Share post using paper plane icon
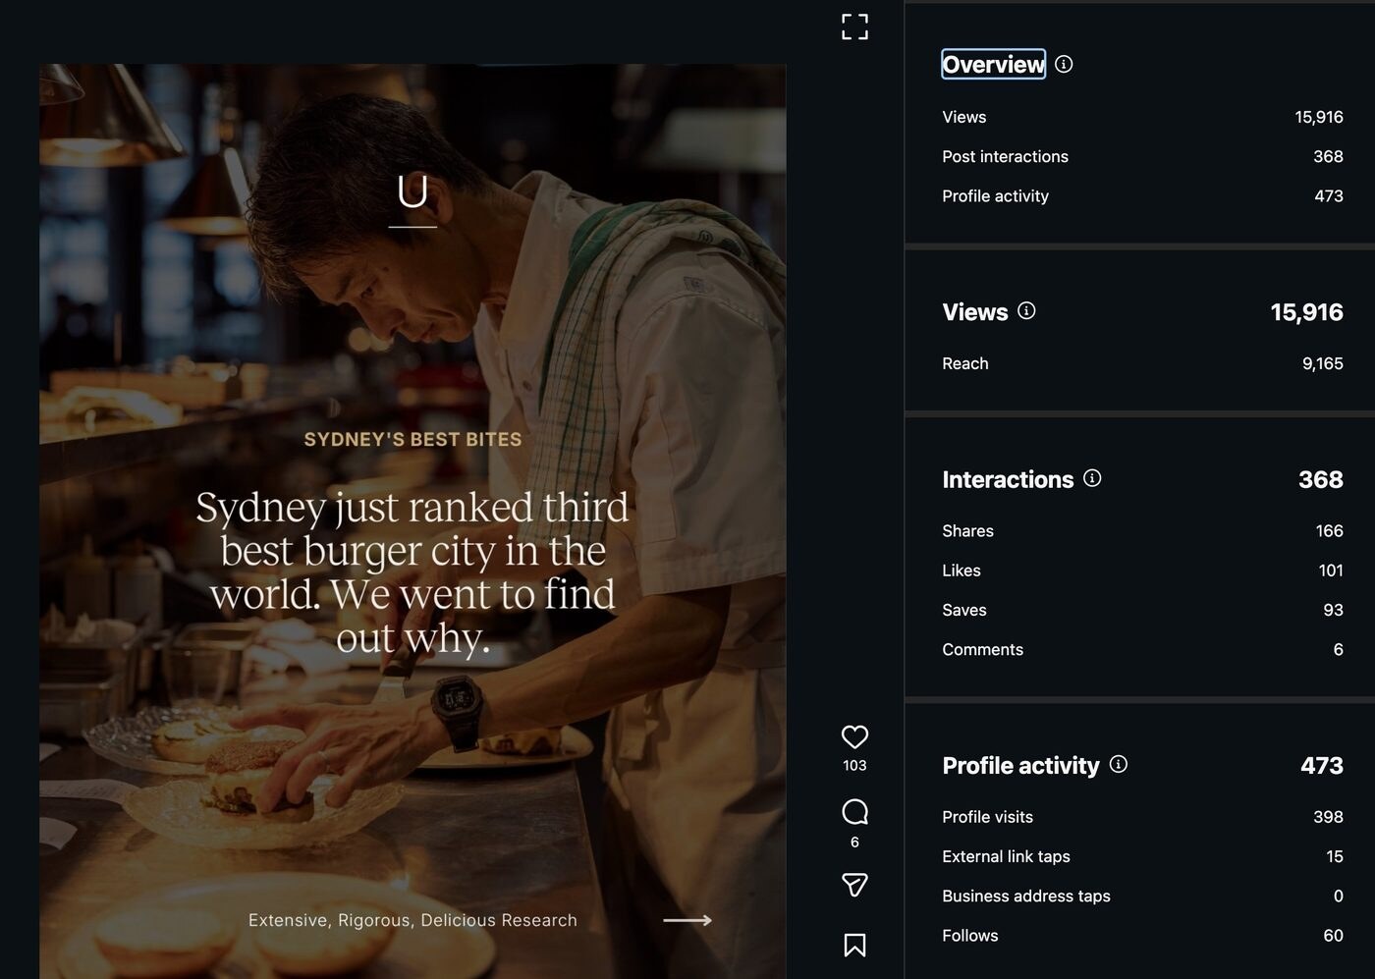This screenshot has width=1375, height=979. (854, 885)
